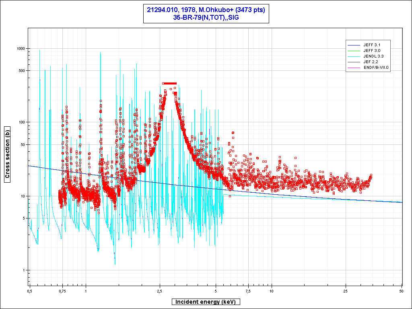Select the 'Incident energy (keV)' x-axis label
This screenshot has width=412, height=309.
tap(206, 302)
